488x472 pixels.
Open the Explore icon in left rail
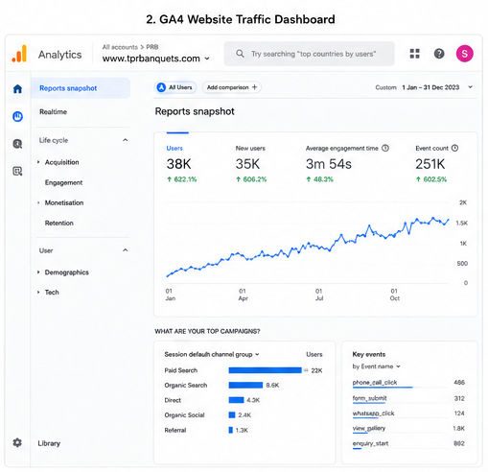(x=17, y=144)
